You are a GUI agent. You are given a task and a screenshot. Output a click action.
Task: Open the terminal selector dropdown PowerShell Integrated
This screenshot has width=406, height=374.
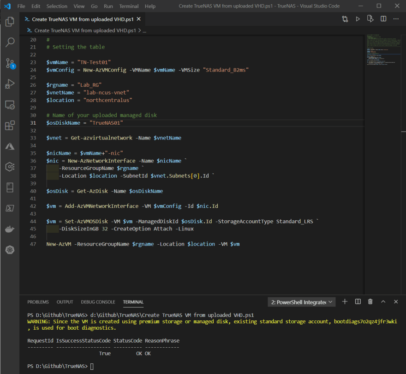[302, 302]
